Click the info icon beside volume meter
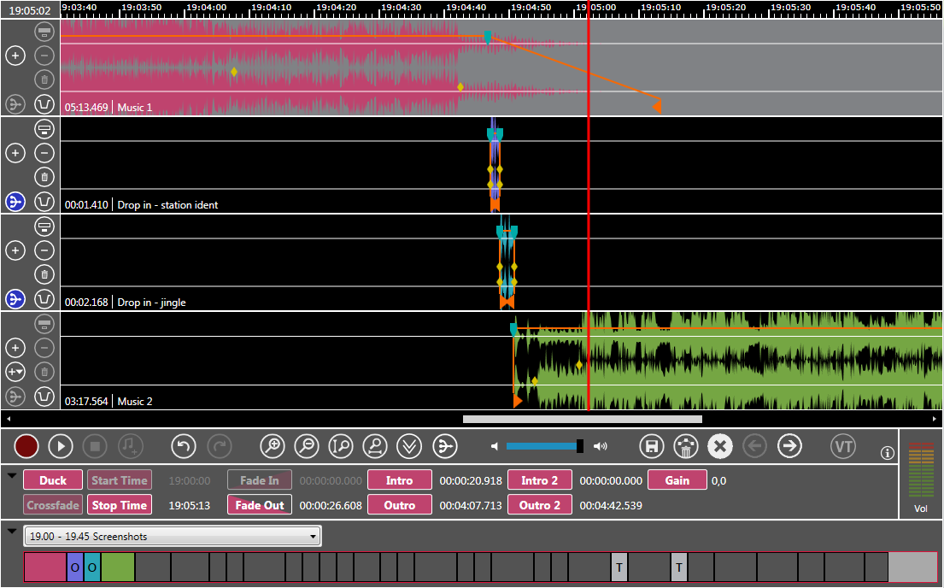Image resolution: width=944 pixels, height=588 pixels. click(888, 453)
